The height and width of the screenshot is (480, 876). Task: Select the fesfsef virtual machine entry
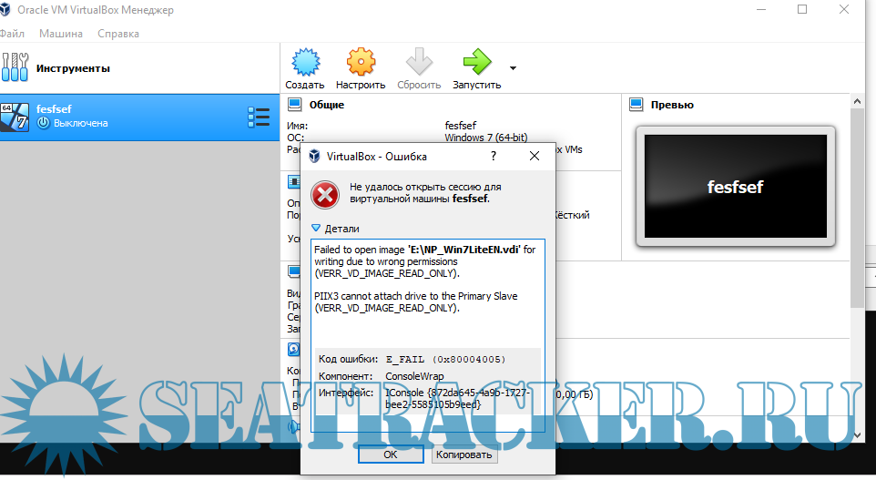click(127, 116)
